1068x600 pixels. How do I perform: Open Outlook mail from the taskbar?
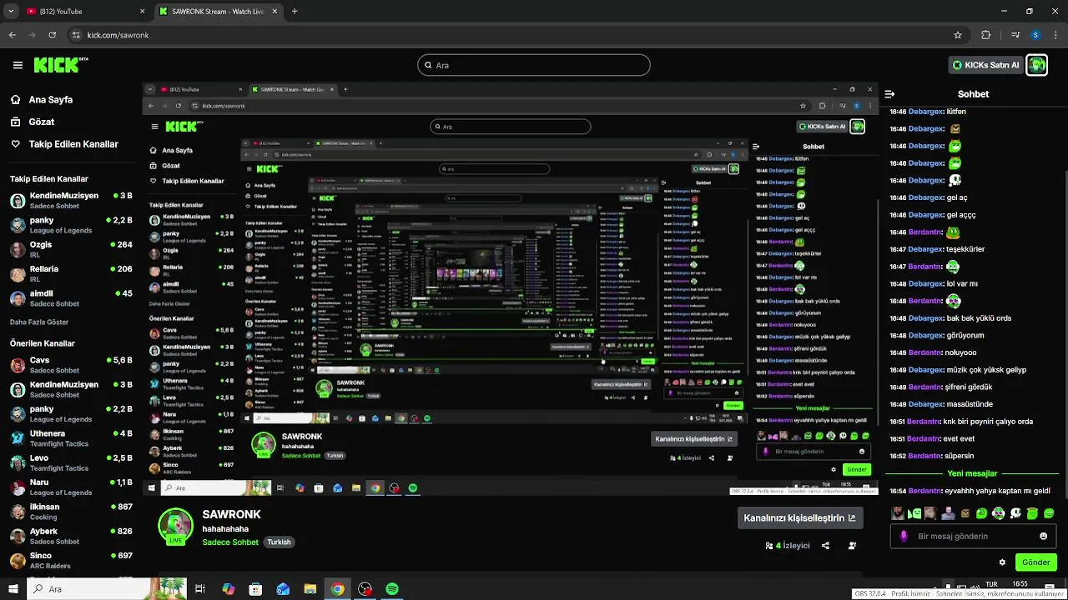coord(283,589)
